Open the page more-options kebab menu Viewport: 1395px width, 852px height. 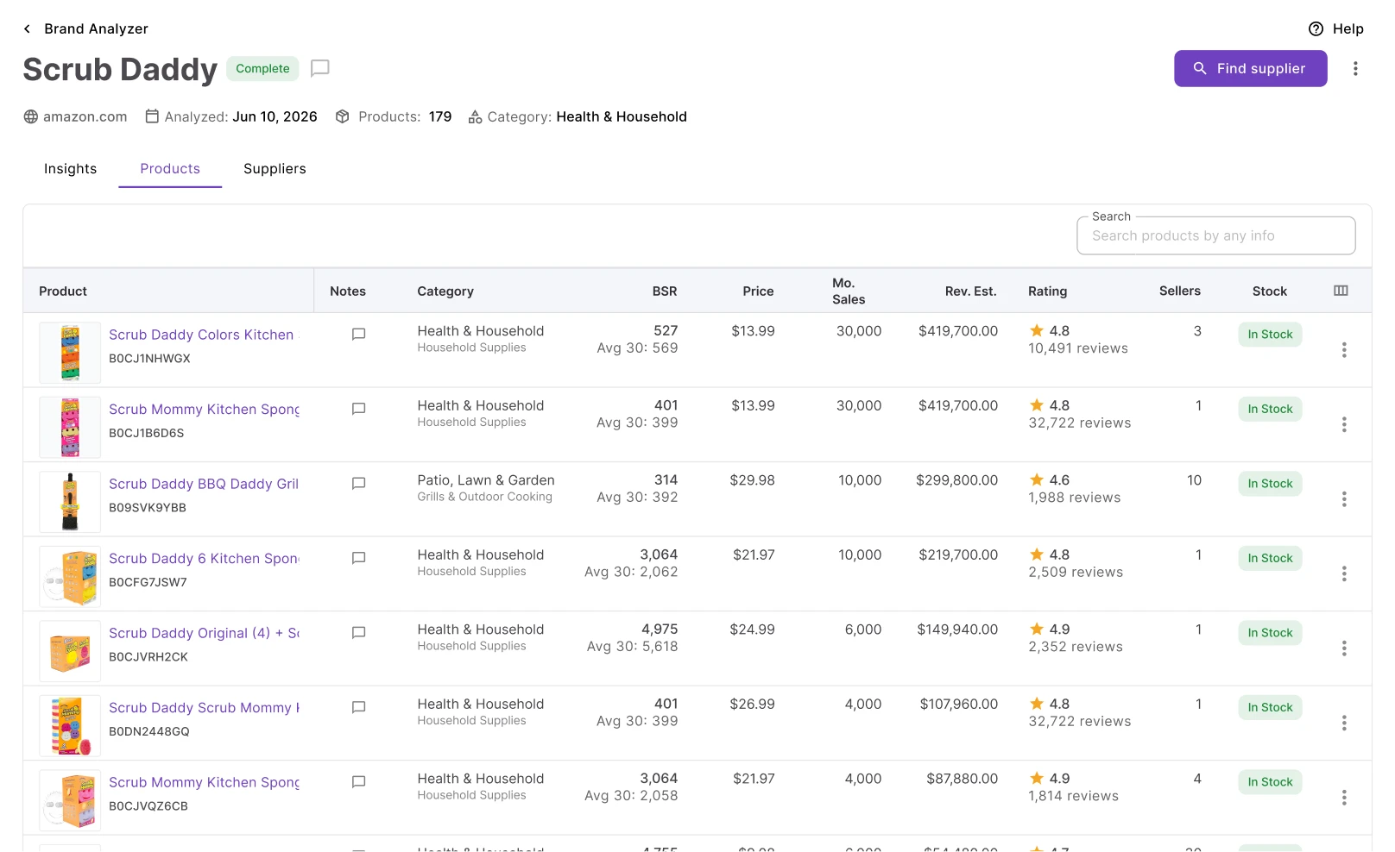(1355, 68)
